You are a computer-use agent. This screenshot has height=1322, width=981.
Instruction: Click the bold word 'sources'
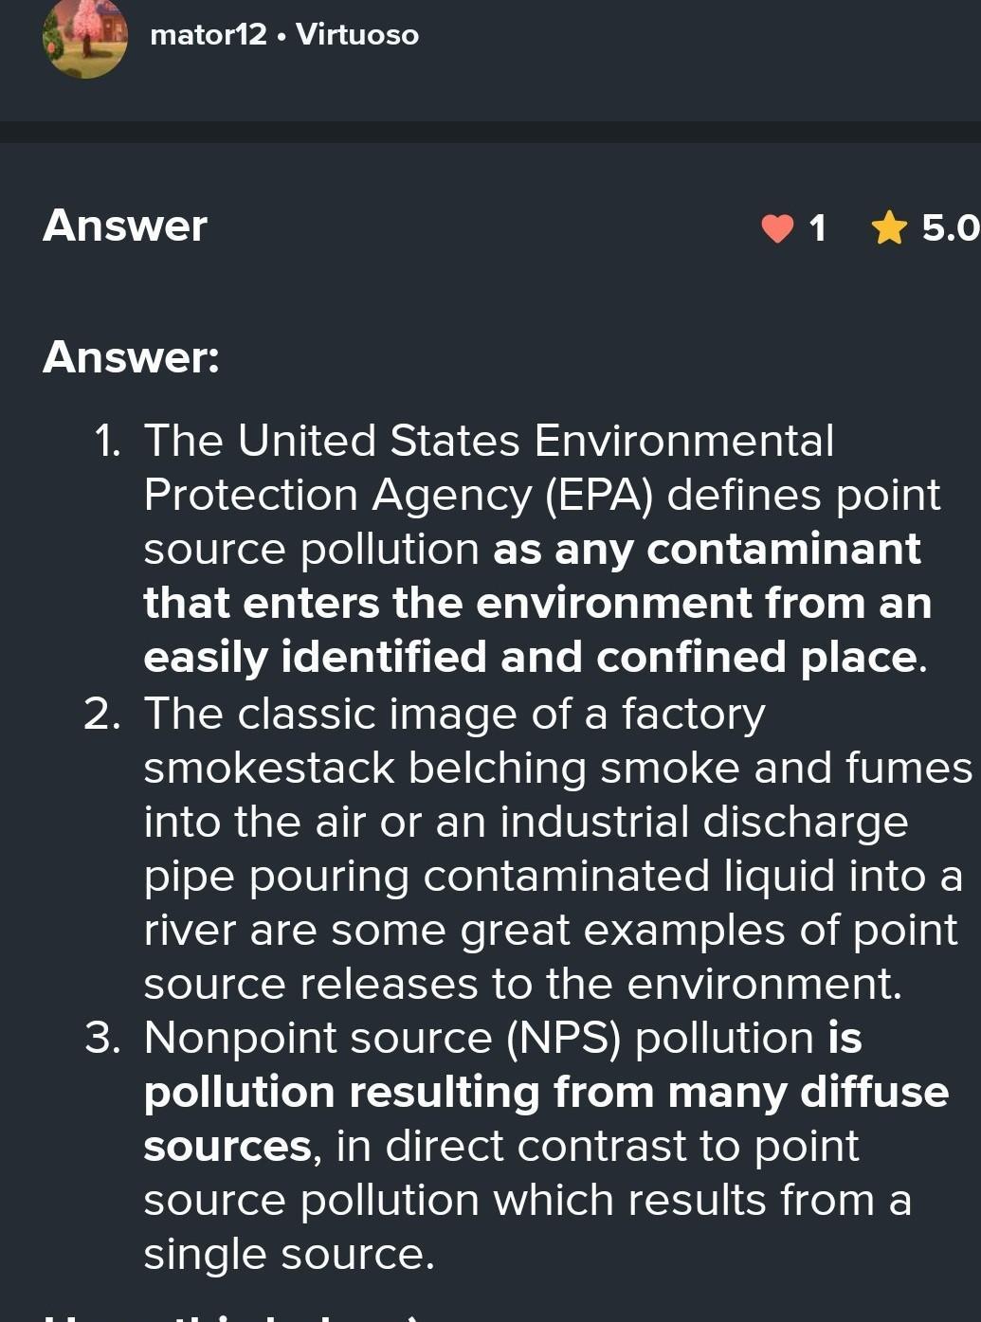click(x=227, y=1147)
